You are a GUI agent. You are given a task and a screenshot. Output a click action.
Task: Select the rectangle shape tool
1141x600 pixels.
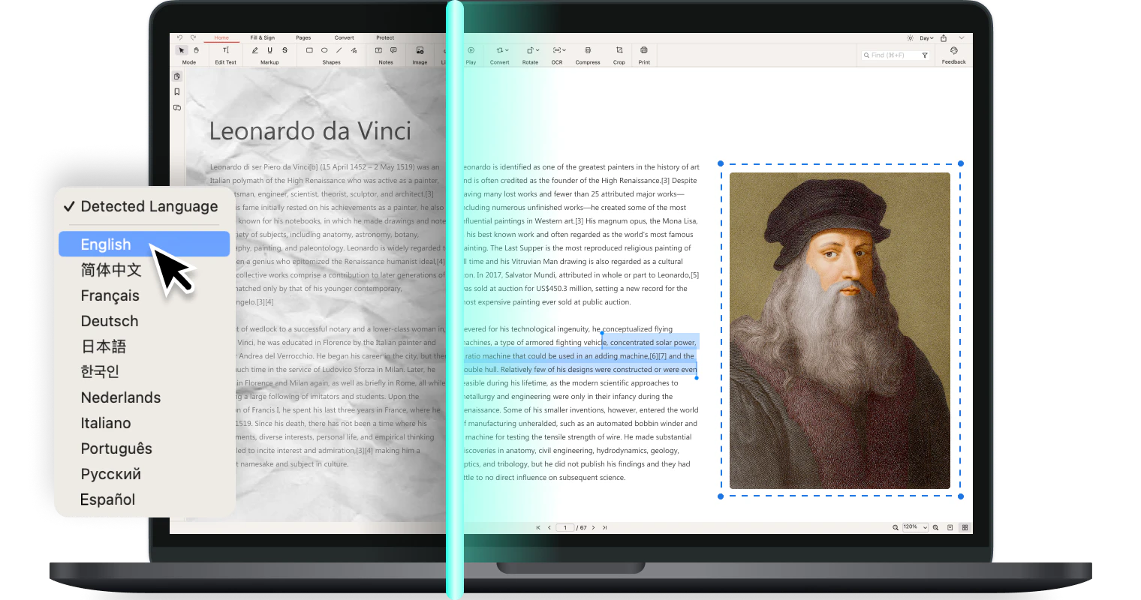tap(309, 50)
